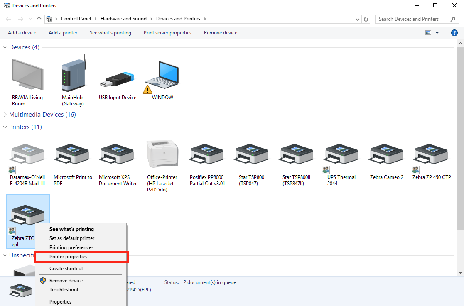Select the Zebra Cameo 2 printer
This screenshot has width=464, height=306.
pyautogui.click(x=386, y=154)
